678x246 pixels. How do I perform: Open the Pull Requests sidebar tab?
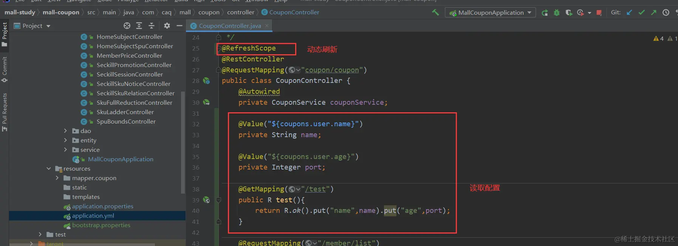[5, 112]
